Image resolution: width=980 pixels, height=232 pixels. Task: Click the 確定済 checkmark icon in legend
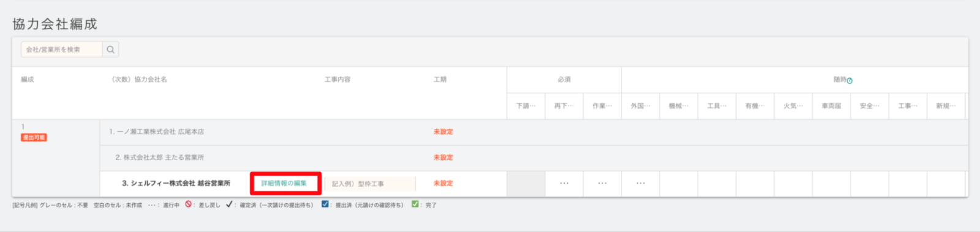(229, 205)
